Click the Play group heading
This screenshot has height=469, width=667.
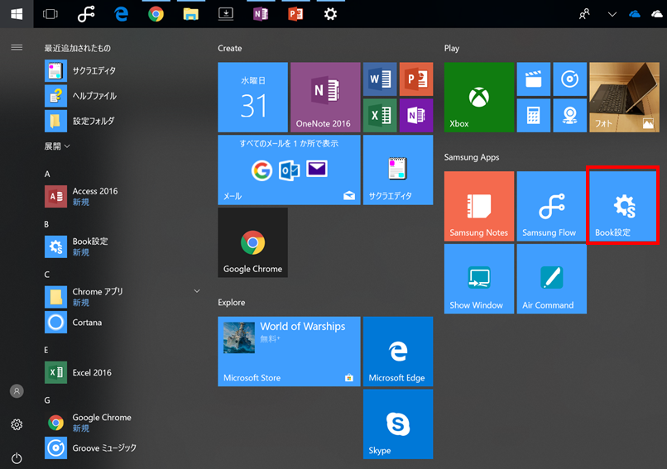452,48
